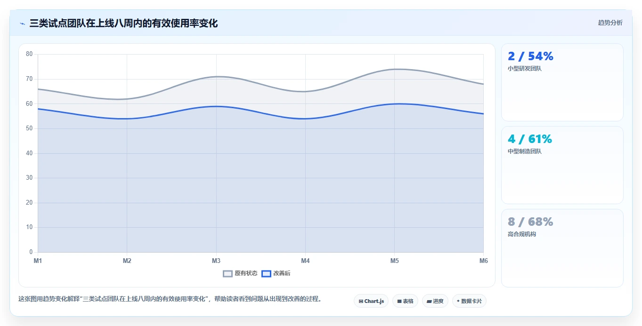Click the 4 / 61% value
Viewport: 642px width, 326px height.
[x=530, y=139]
